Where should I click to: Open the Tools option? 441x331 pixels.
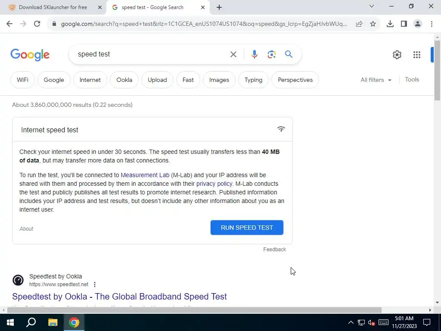[x=412, y=80]
